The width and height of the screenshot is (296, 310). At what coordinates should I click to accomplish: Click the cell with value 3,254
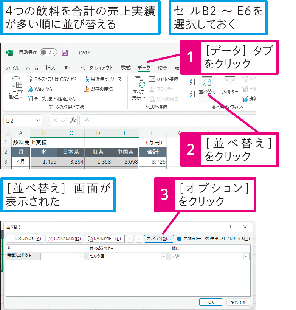[71, 162]
